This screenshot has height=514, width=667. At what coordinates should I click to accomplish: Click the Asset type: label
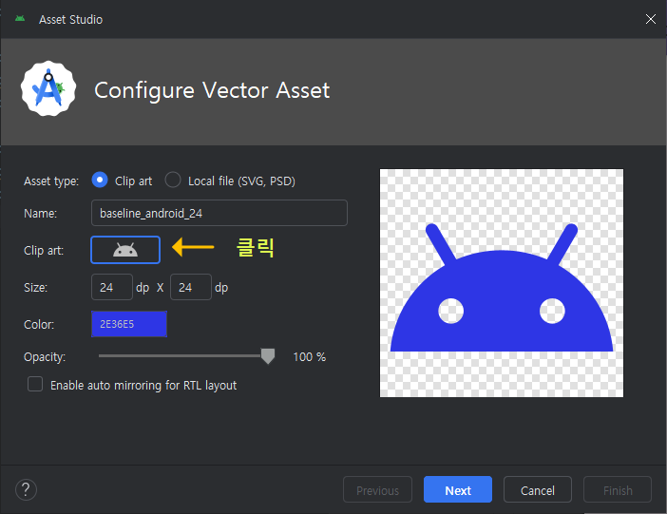pos(51,181)
